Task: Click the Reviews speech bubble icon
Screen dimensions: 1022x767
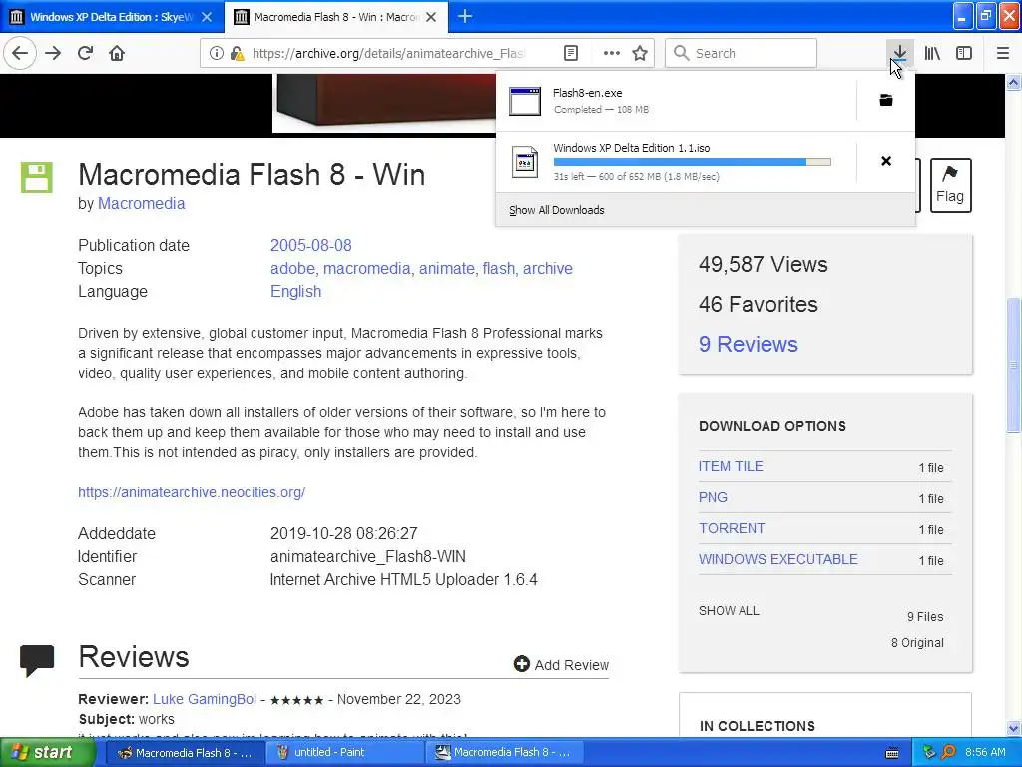Action: [x=37, y=660]
